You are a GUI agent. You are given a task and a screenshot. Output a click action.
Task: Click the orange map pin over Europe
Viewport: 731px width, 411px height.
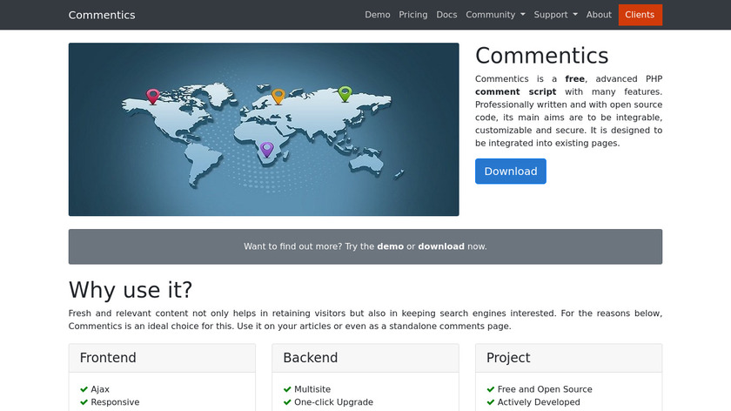click(x=278, y=96)
